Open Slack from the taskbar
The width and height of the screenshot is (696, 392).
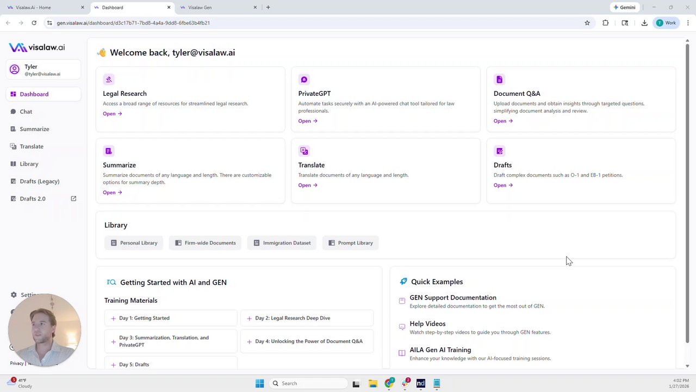point(405,383)
